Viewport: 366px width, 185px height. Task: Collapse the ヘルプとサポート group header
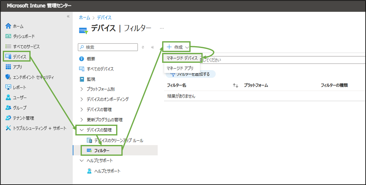click(82, 161)
